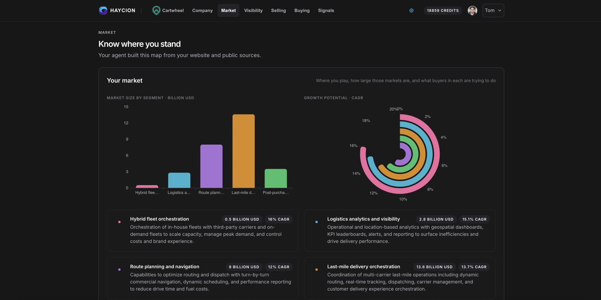Click the HAYCION brand name
This screenshot has height=300, width=601.
click(x=123, y=10)
